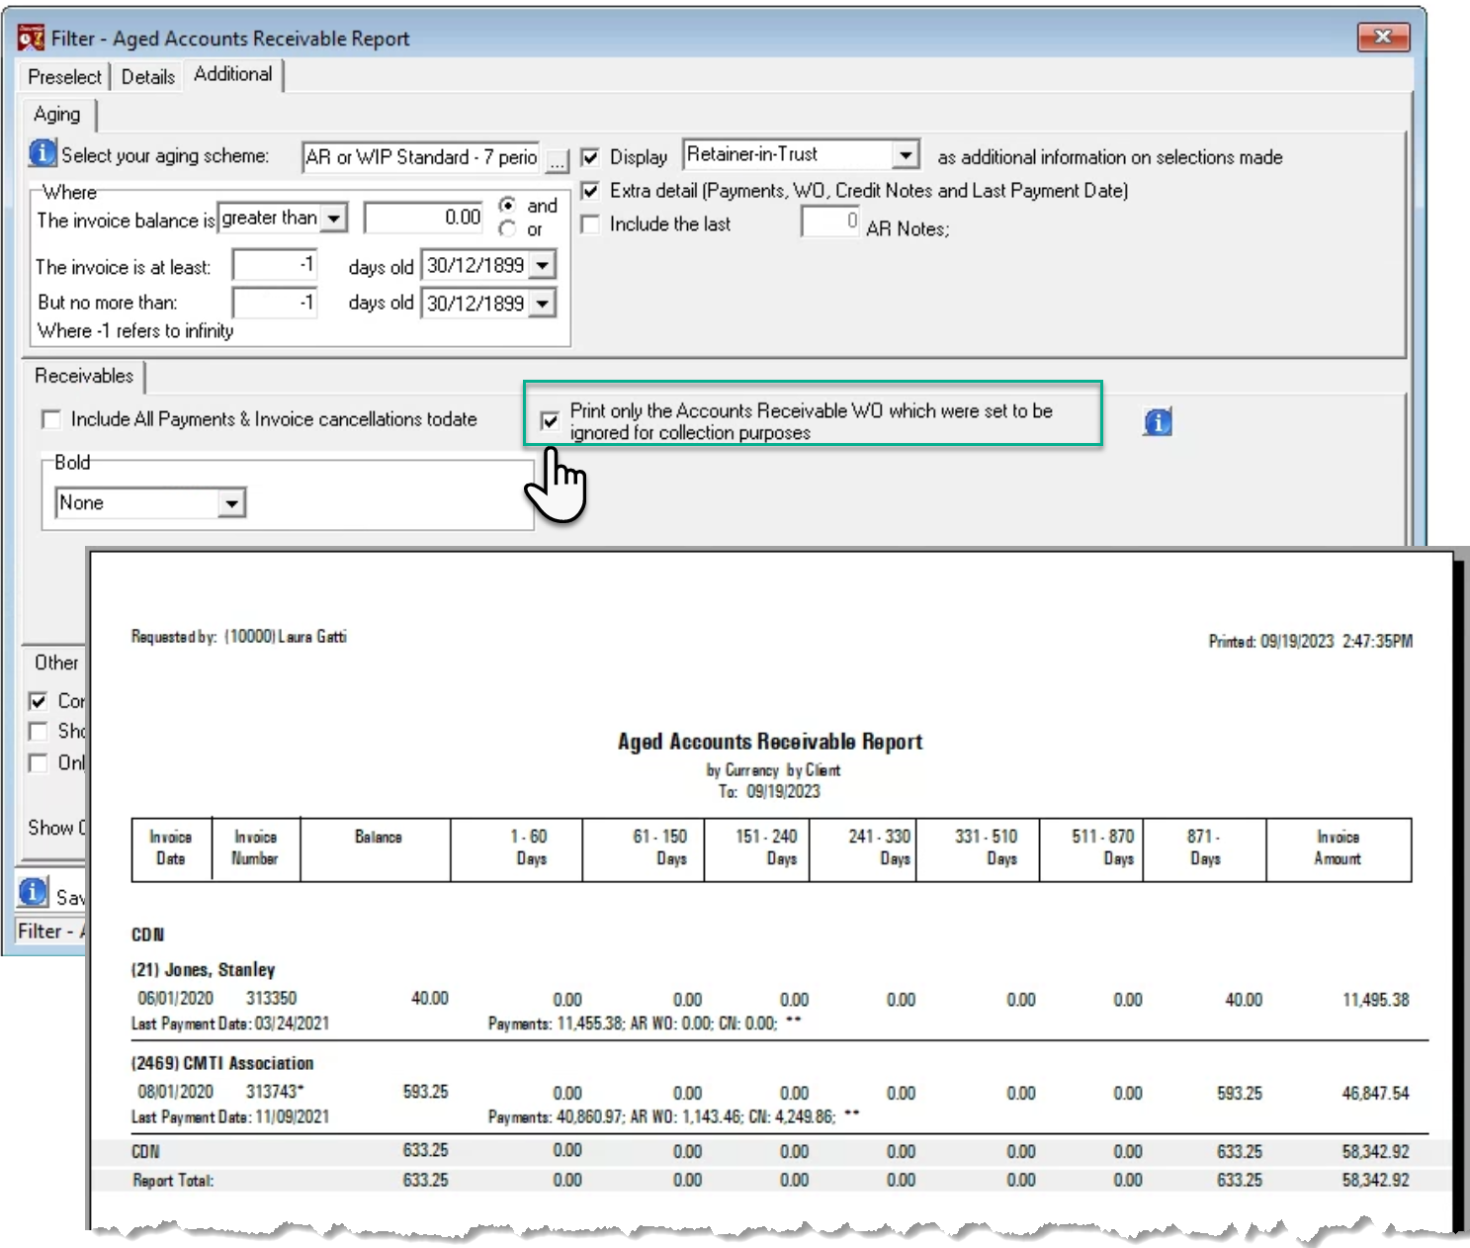Click the Report Total label
This screenshot has width=1470, height=1248.
172,1181
